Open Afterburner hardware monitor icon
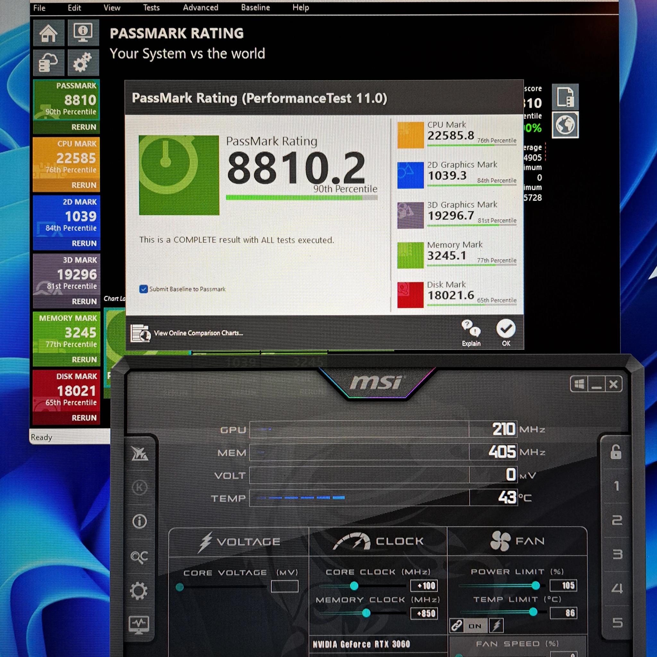Screen dimensions: 657x657 139,625
